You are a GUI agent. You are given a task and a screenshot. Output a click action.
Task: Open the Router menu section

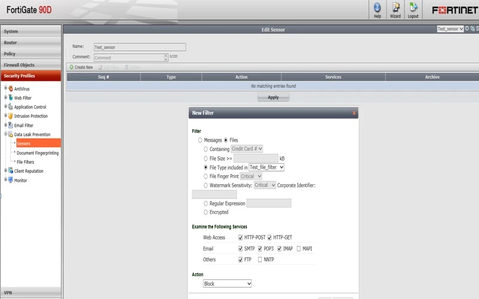(31, 42)
